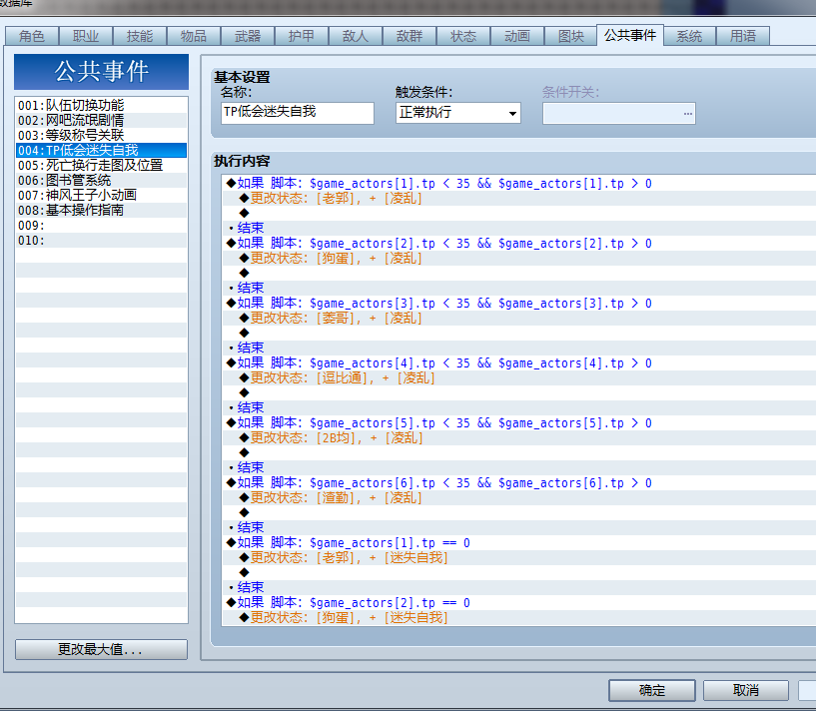Select 更改状态: [2B均], + [凌乱] line

point(518,437)
